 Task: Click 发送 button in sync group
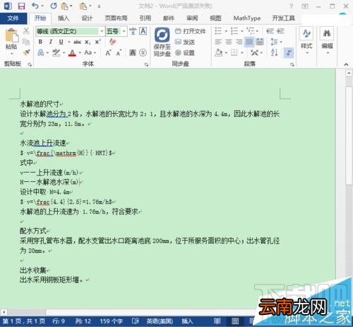(x=185, y=42)
